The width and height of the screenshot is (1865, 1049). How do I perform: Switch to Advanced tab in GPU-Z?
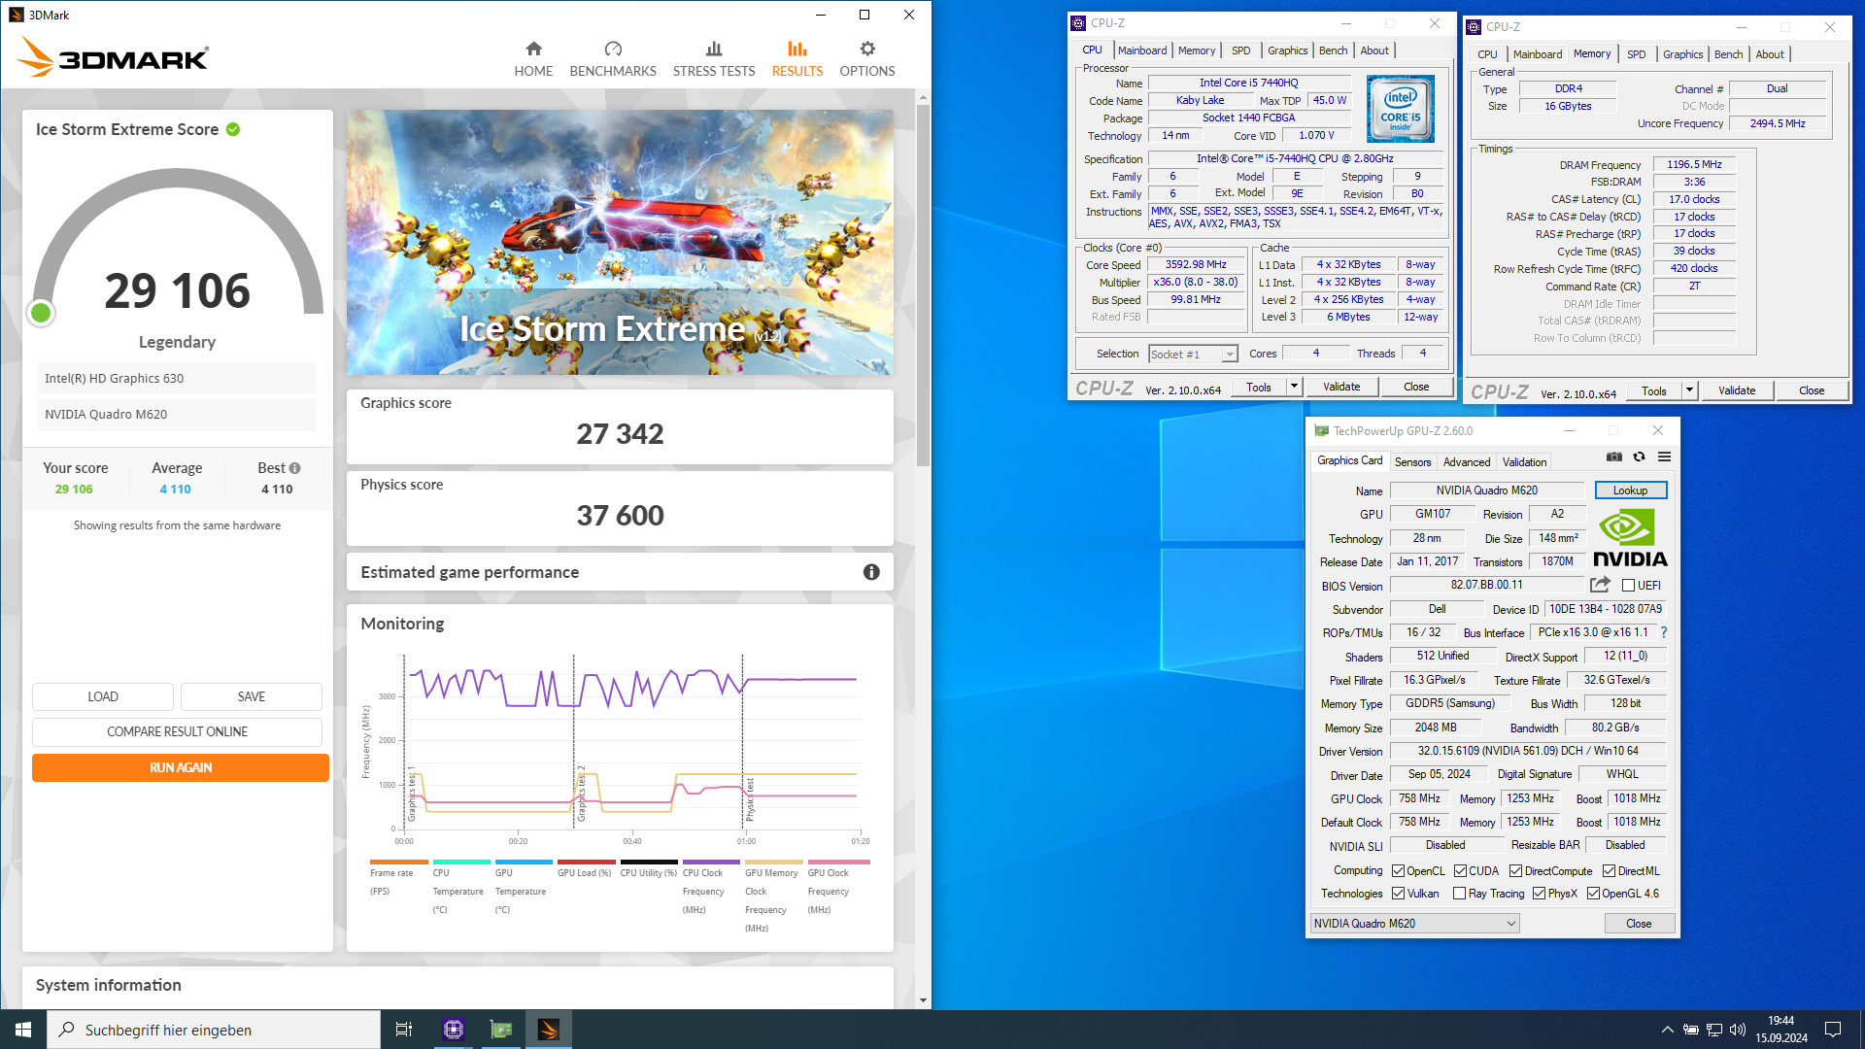coord(1466,462)
